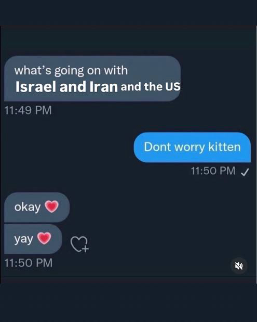This screenshot has height=322, width=257.
Task: Click the bold 'Israel and Iran' text
Action: [67, 87]
